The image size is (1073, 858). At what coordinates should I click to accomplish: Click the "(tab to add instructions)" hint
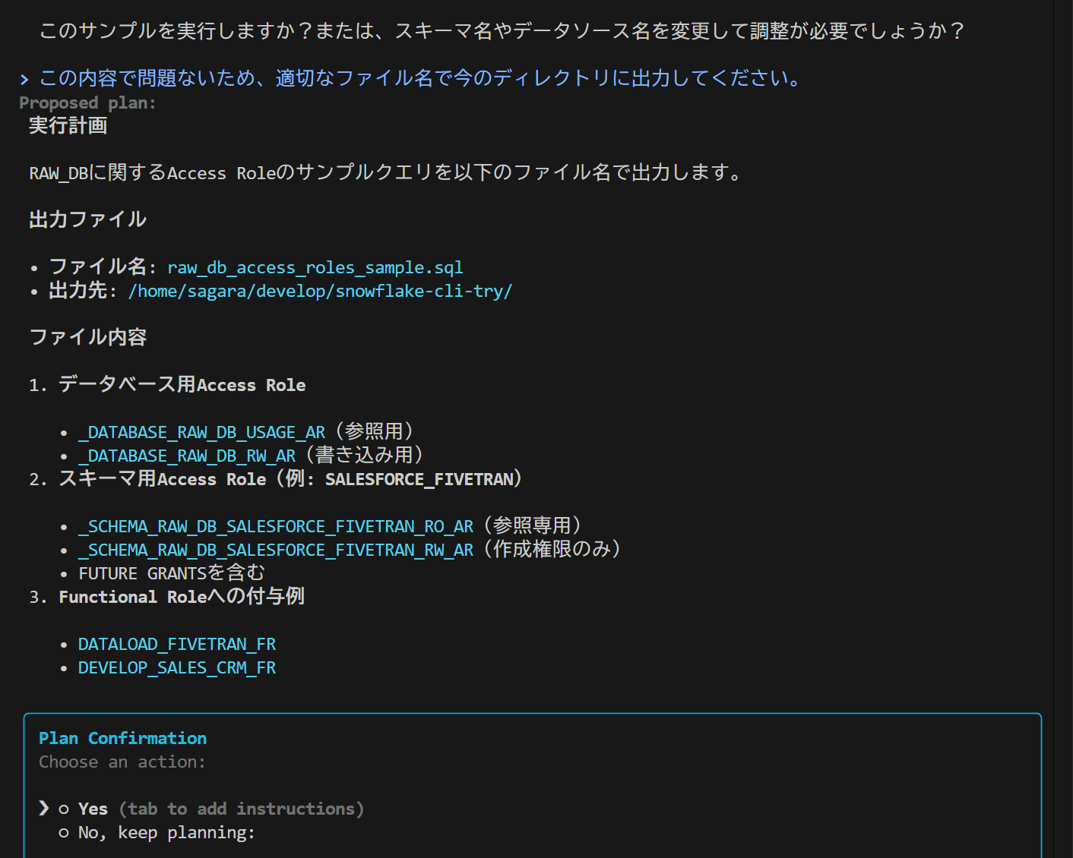point(242,809)
